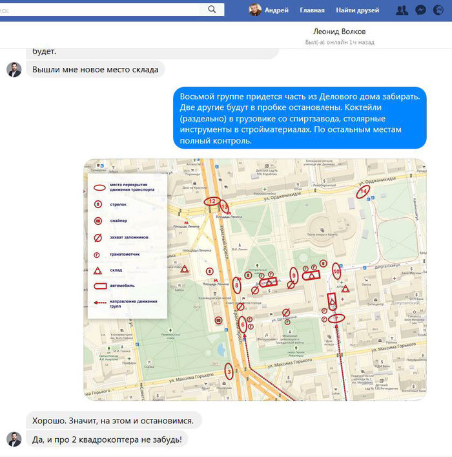Click sender avatar beside квадрокоптера message

click(14, 439)
